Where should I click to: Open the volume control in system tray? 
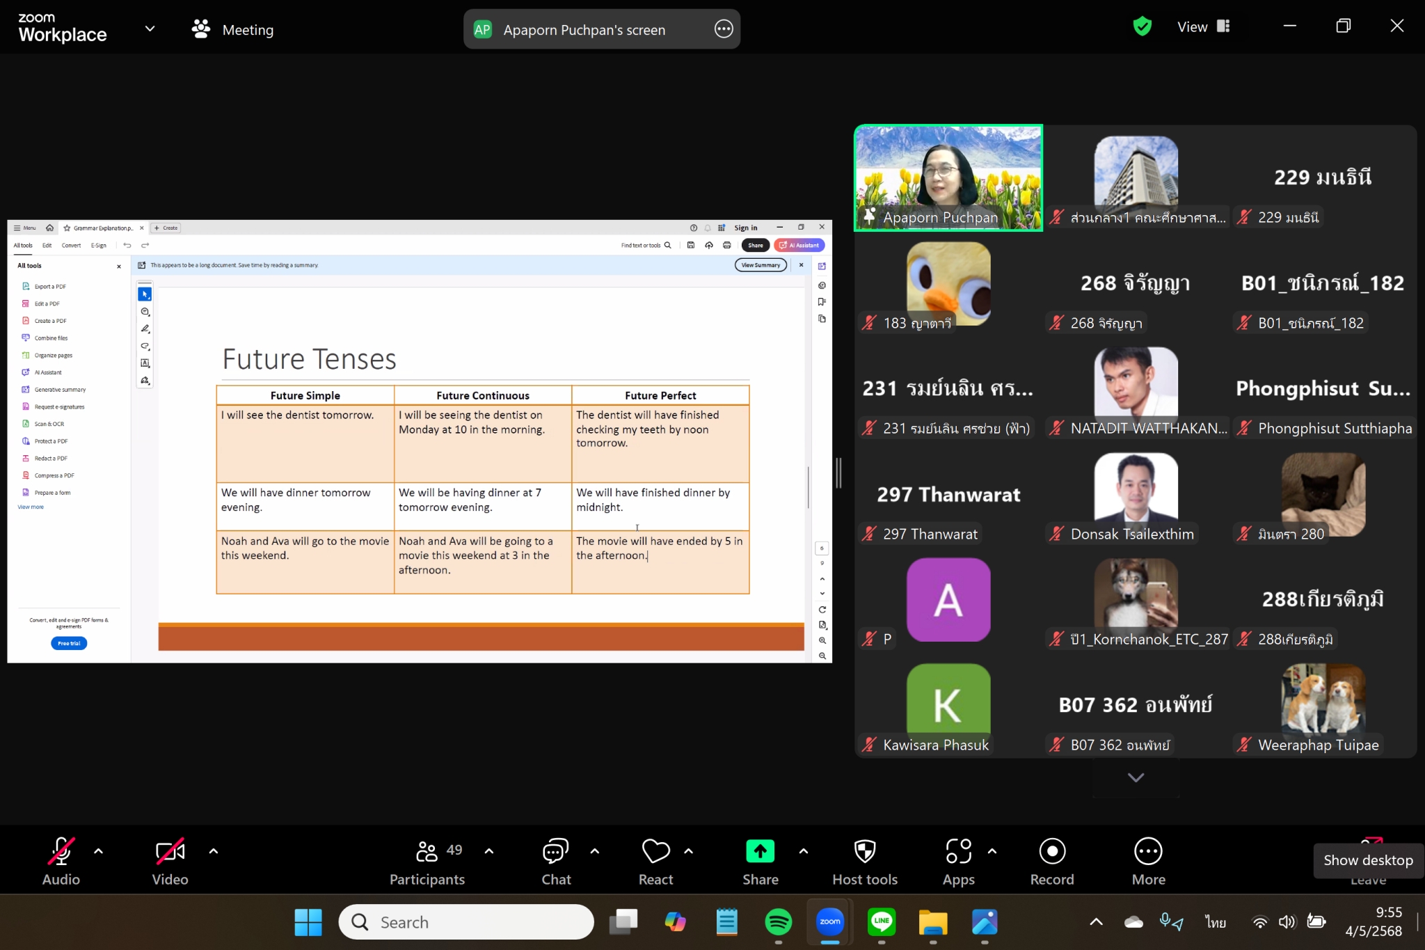1287,922
